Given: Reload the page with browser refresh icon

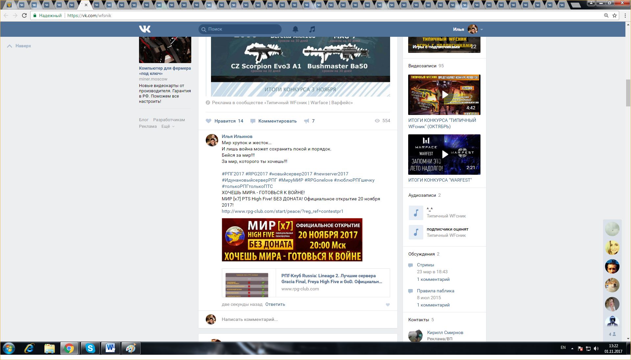Looking at the screenshot, I should [24, 15].
